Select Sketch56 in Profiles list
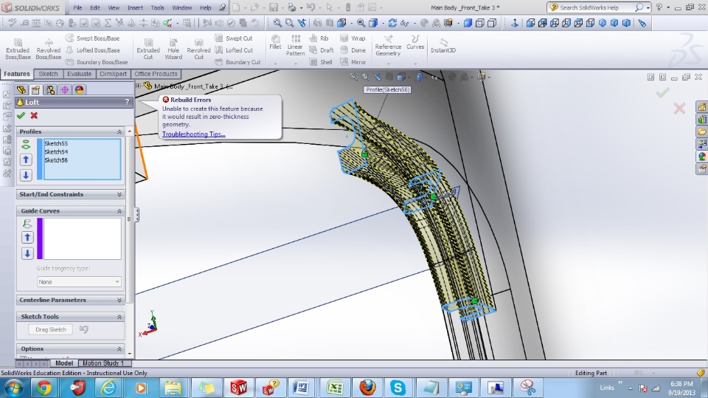The image size is (708, 398). point(56,160)
